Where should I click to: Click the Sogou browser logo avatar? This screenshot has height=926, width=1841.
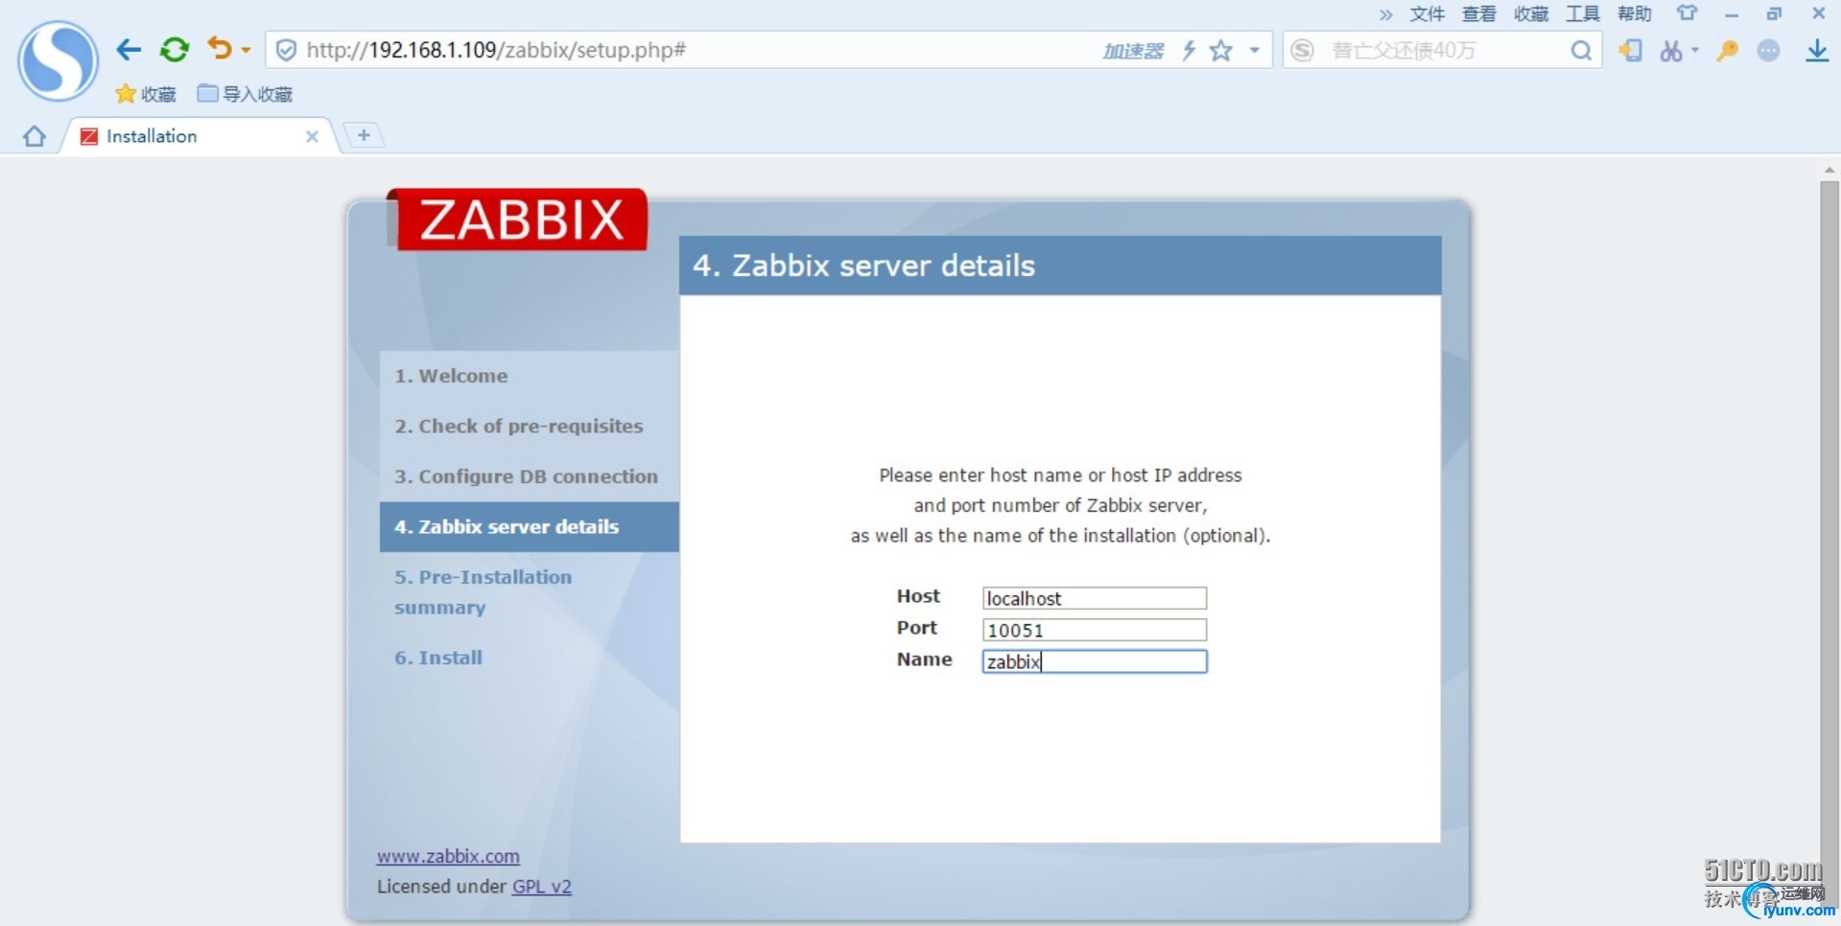tap(58, 60)
